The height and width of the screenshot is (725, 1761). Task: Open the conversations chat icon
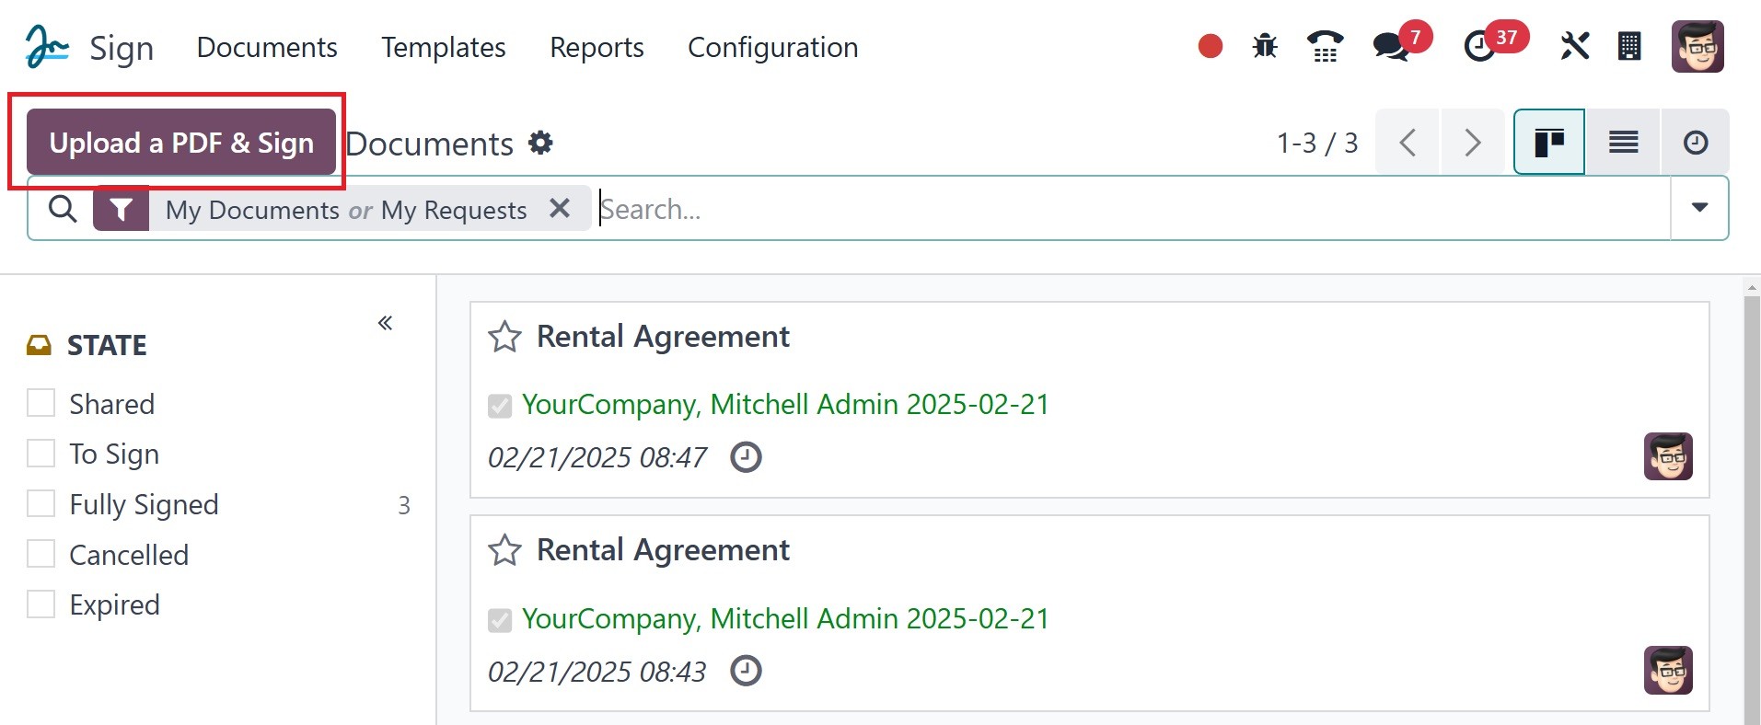1391,46
